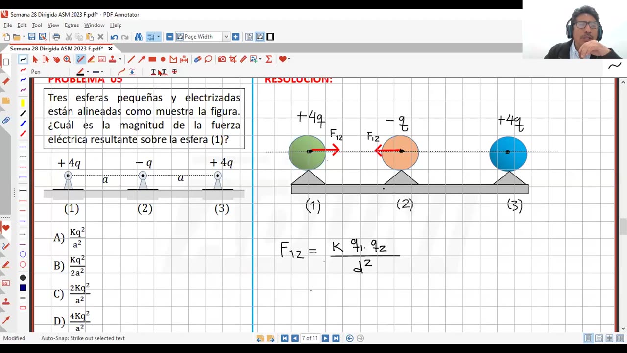Select the Zoom magnifier tool
The width and height of the screenshot is (627, 353).
pos(67,59)
